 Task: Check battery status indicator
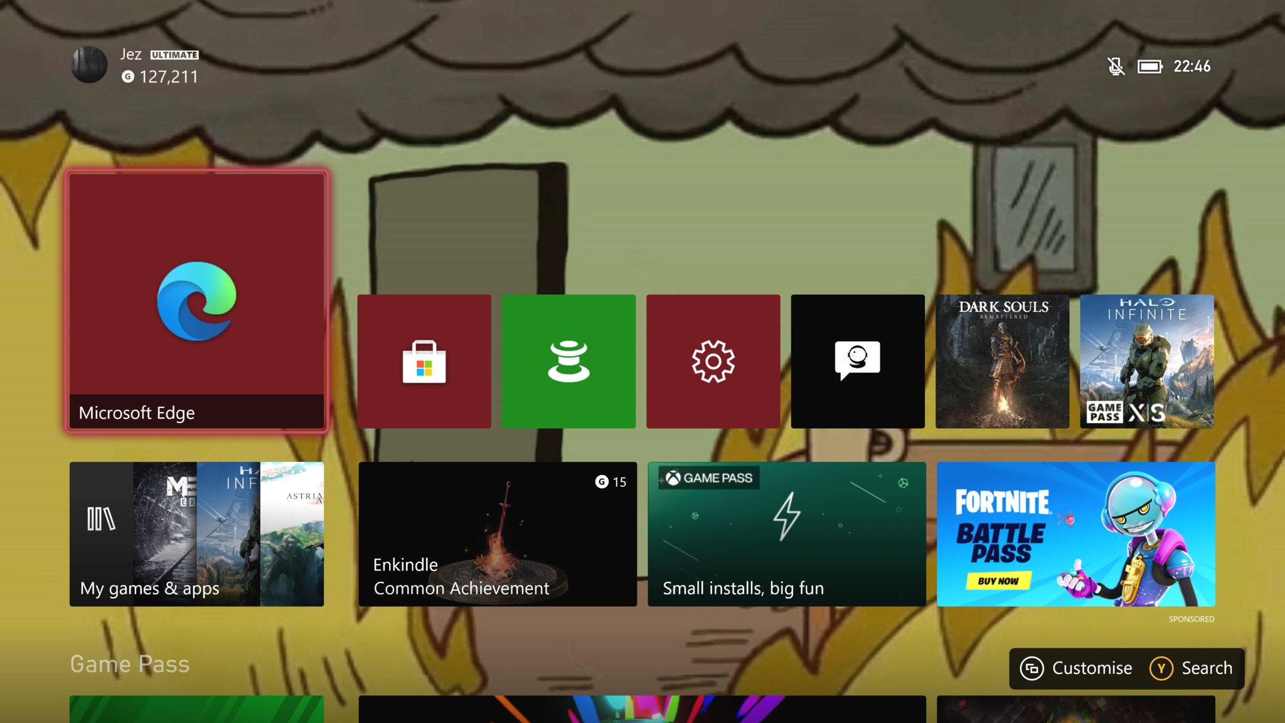(x=1150, y=65)
